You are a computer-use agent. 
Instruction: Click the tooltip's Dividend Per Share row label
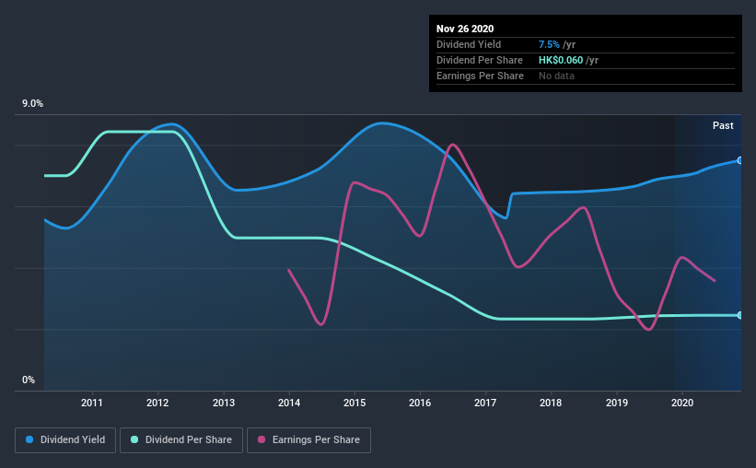point(479,60)
